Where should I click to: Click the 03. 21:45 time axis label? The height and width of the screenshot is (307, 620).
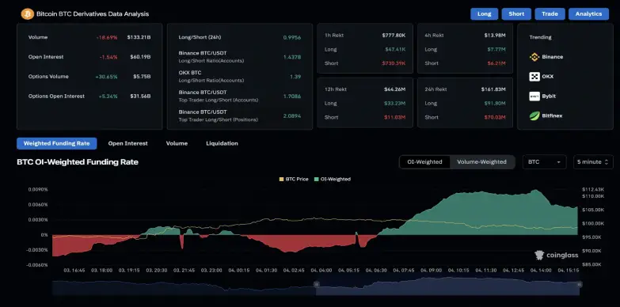point(184,271)
